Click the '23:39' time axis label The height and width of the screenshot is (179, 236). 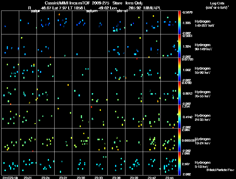pyautogui.click(x=134, y=178)
